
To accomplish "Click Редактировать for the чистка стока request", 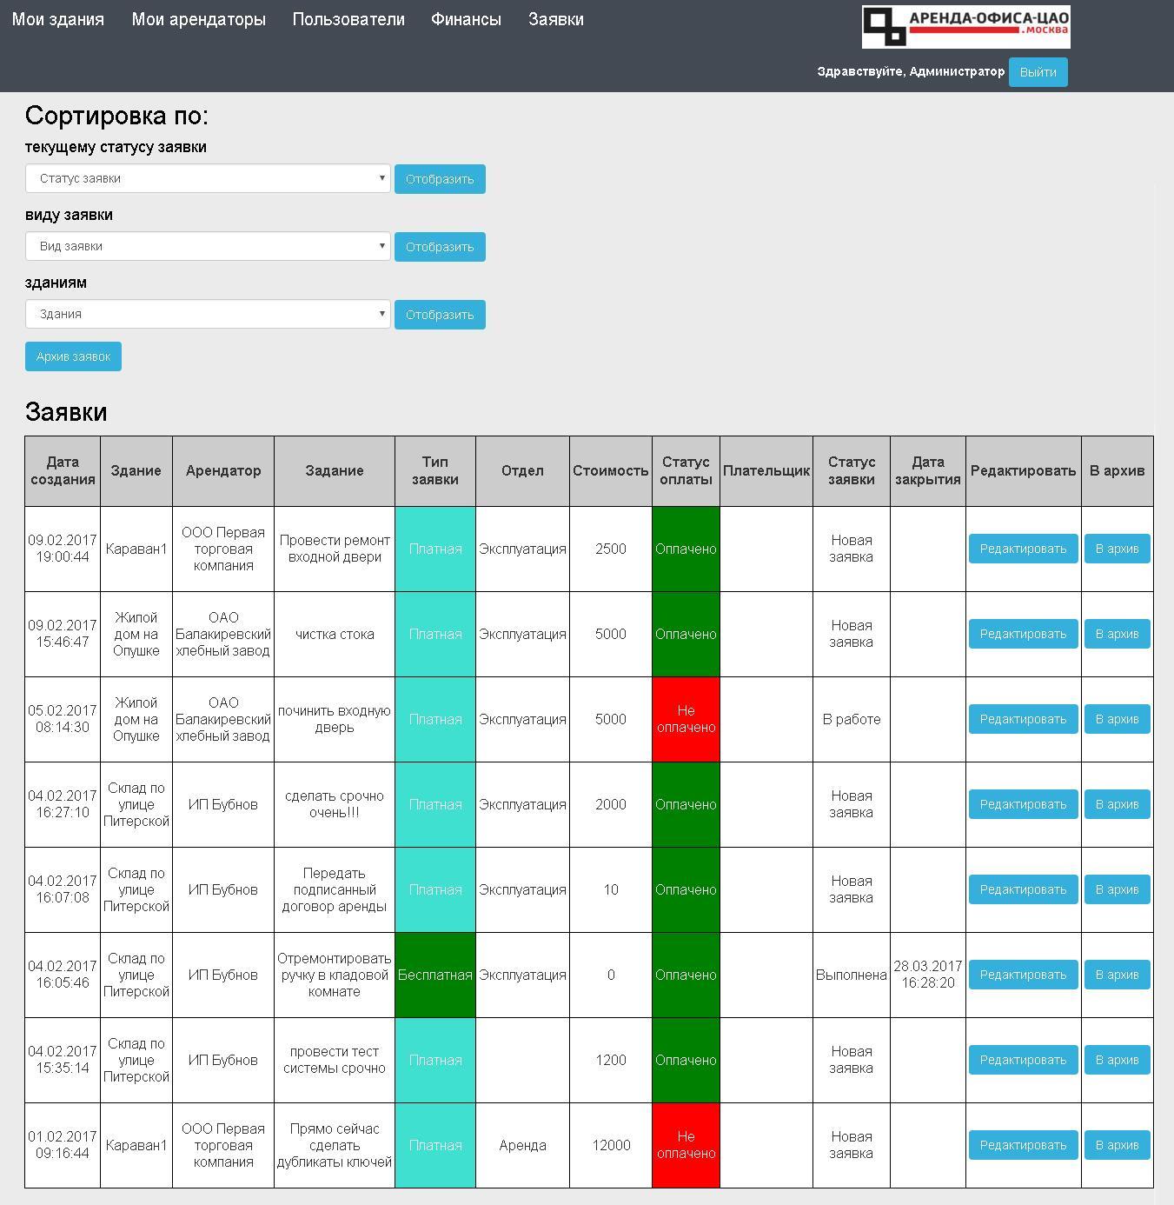I will (1023, 634).
